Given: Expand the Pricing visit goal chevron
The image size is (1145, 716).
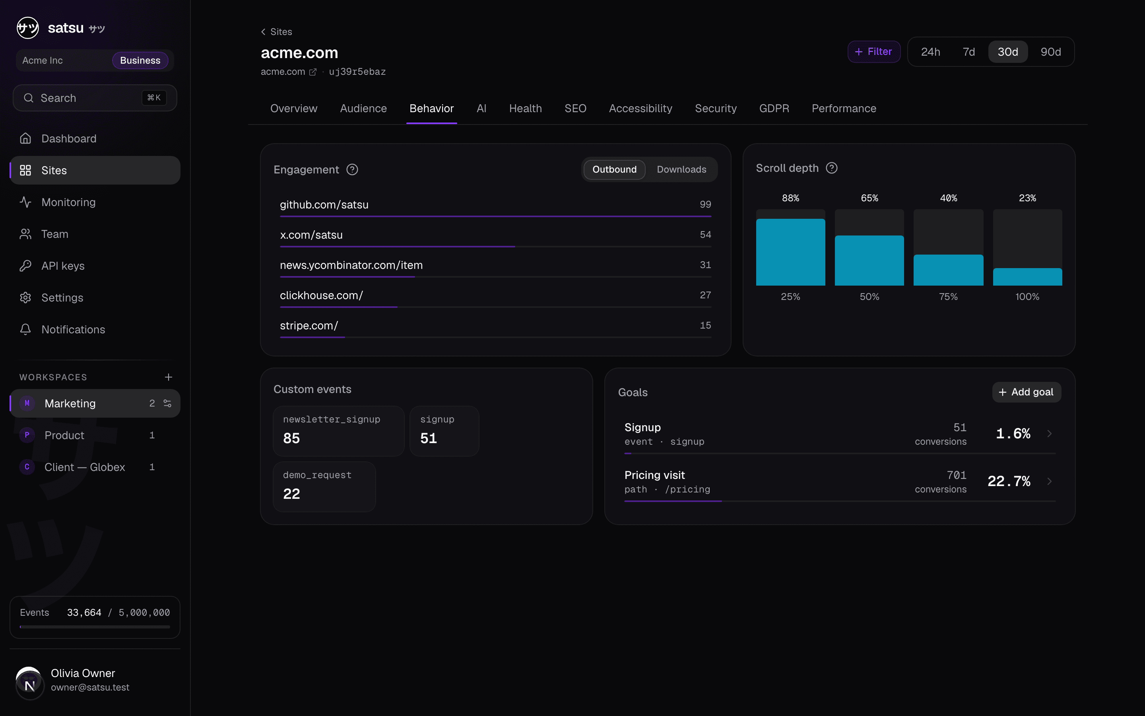Looking at the screenshot, I should [x=1050, y=482].
